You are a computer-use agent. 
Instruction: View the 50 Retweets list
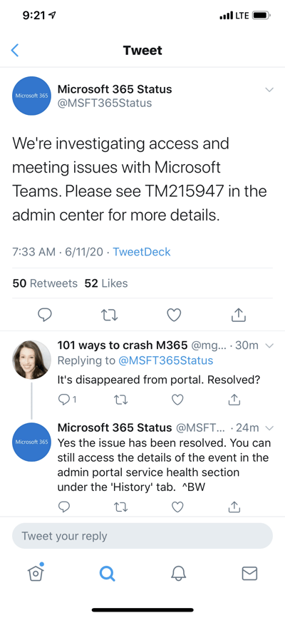pyautogui.click(x=45, y=283)
